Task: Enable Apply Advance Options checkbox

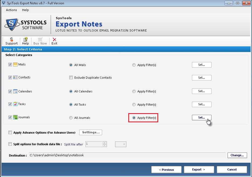Action: pos(10,133)
